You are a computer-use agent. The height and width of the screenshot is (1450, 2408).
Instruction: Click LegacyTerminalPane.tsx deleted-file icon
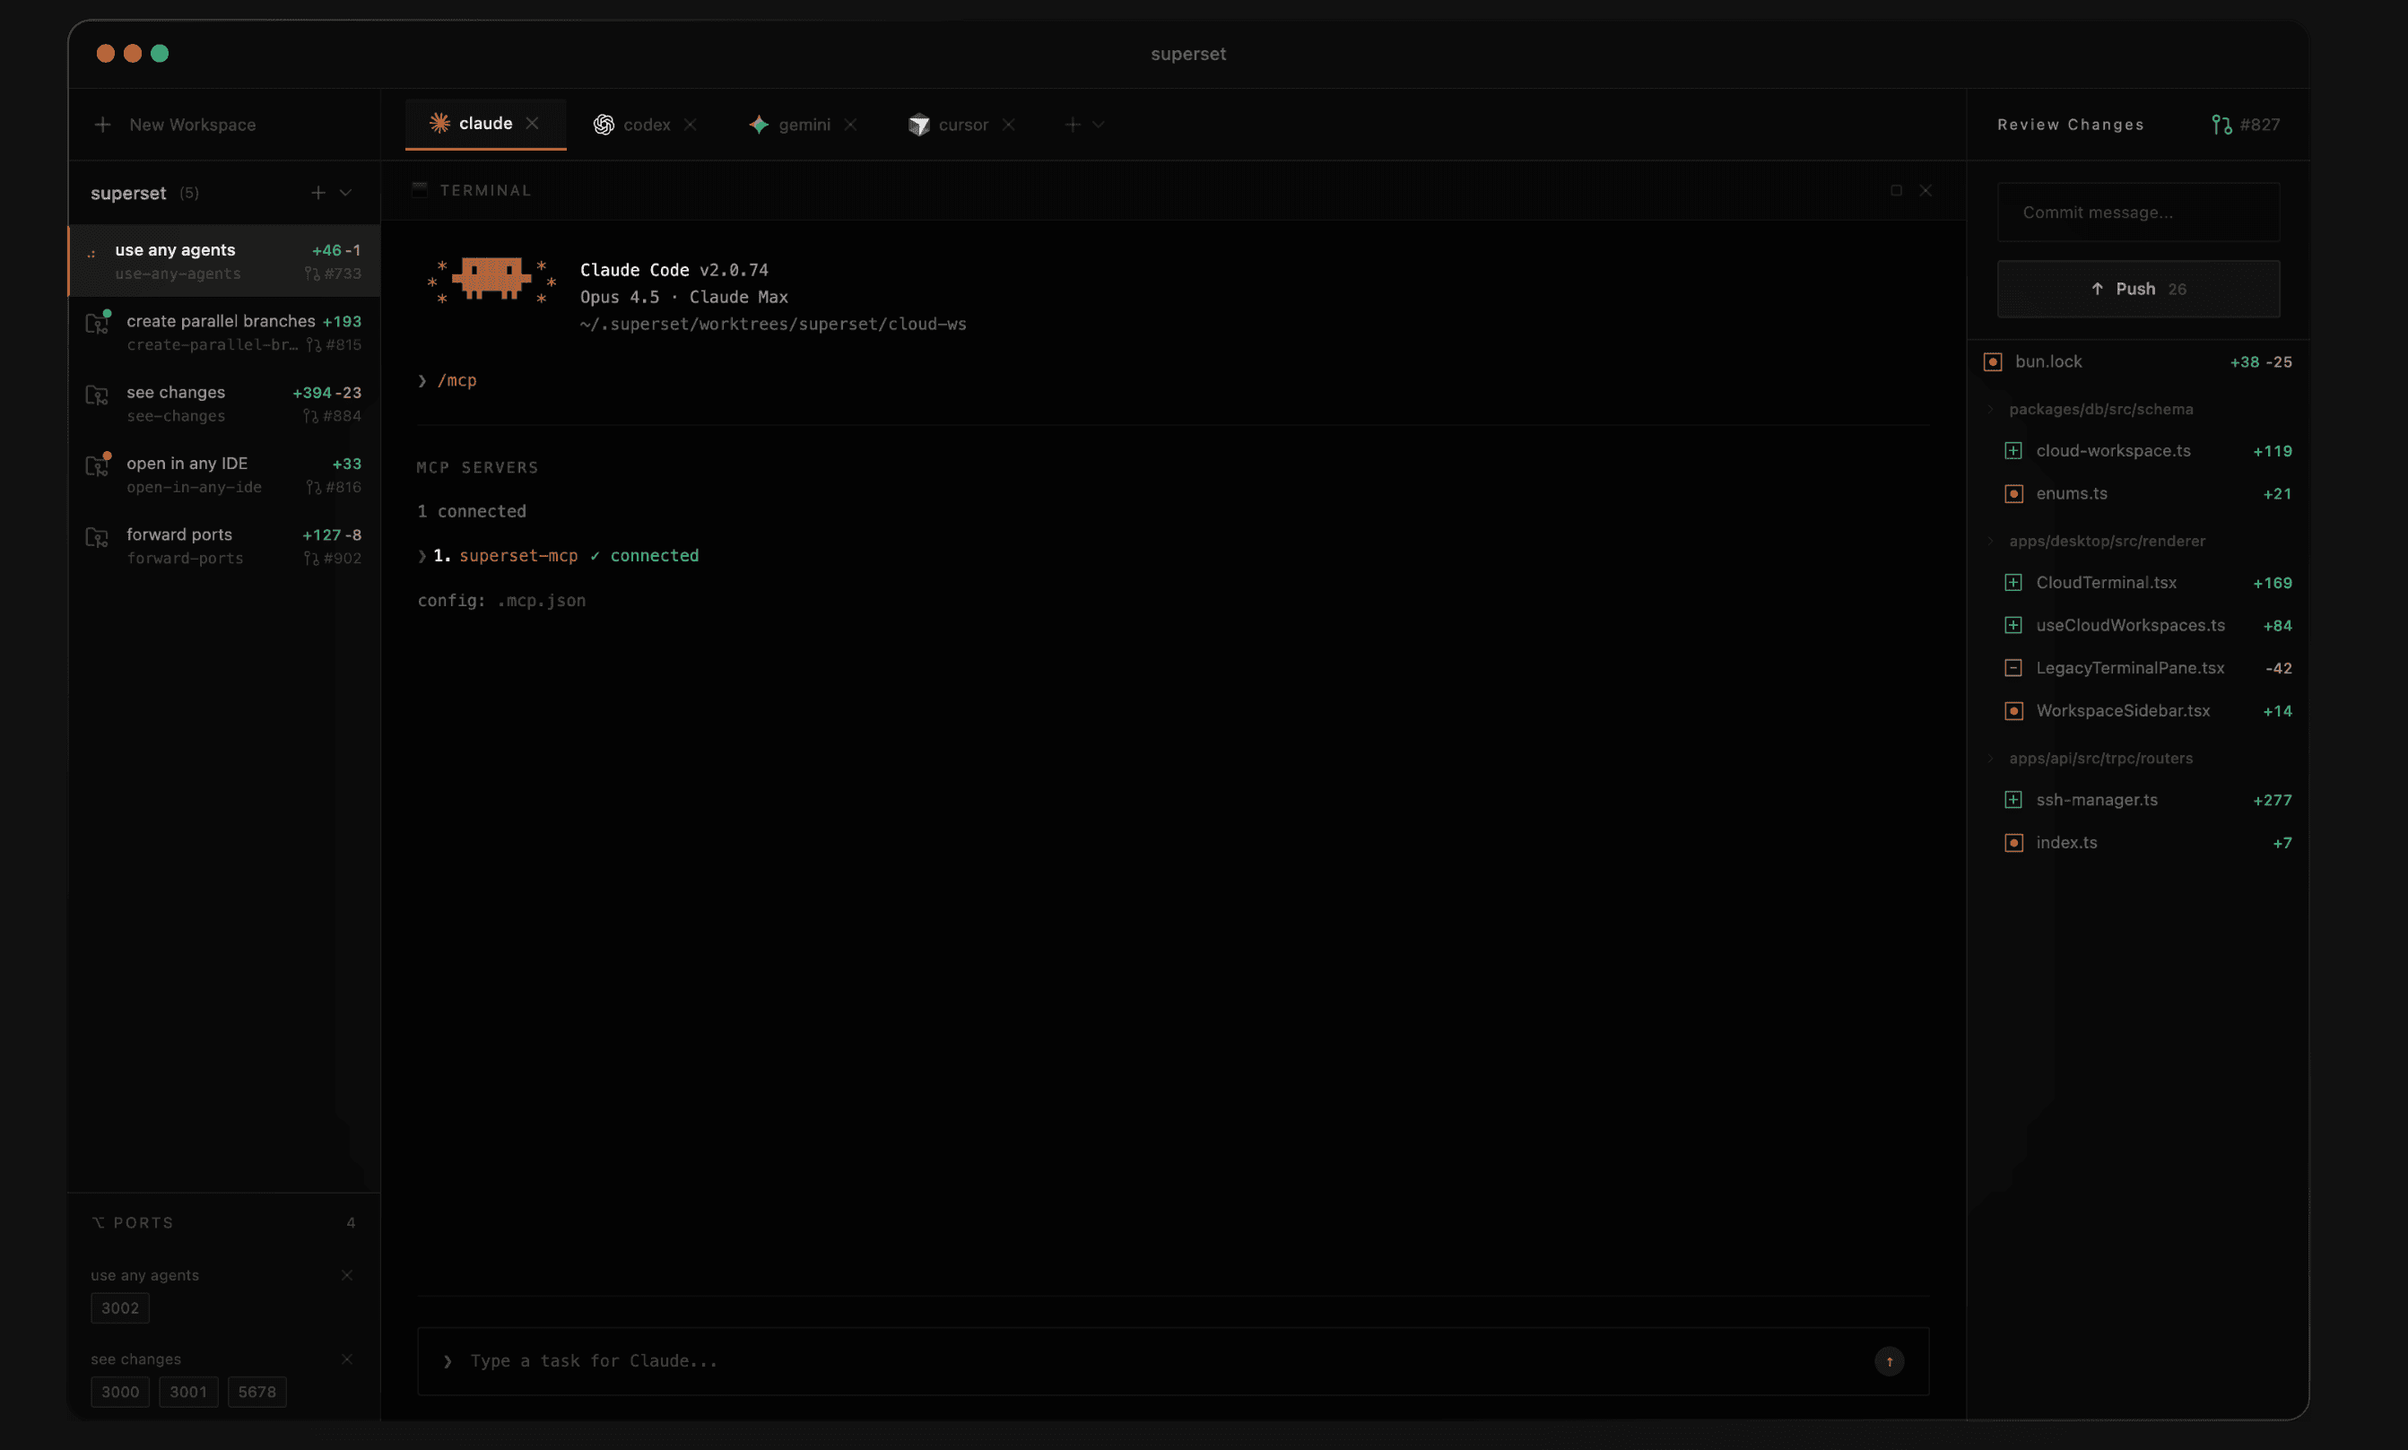point(2013,668)
